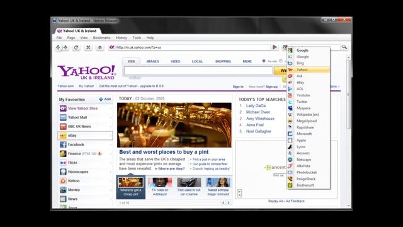
Task: Open the File menu
Action: tap(59, 38)
